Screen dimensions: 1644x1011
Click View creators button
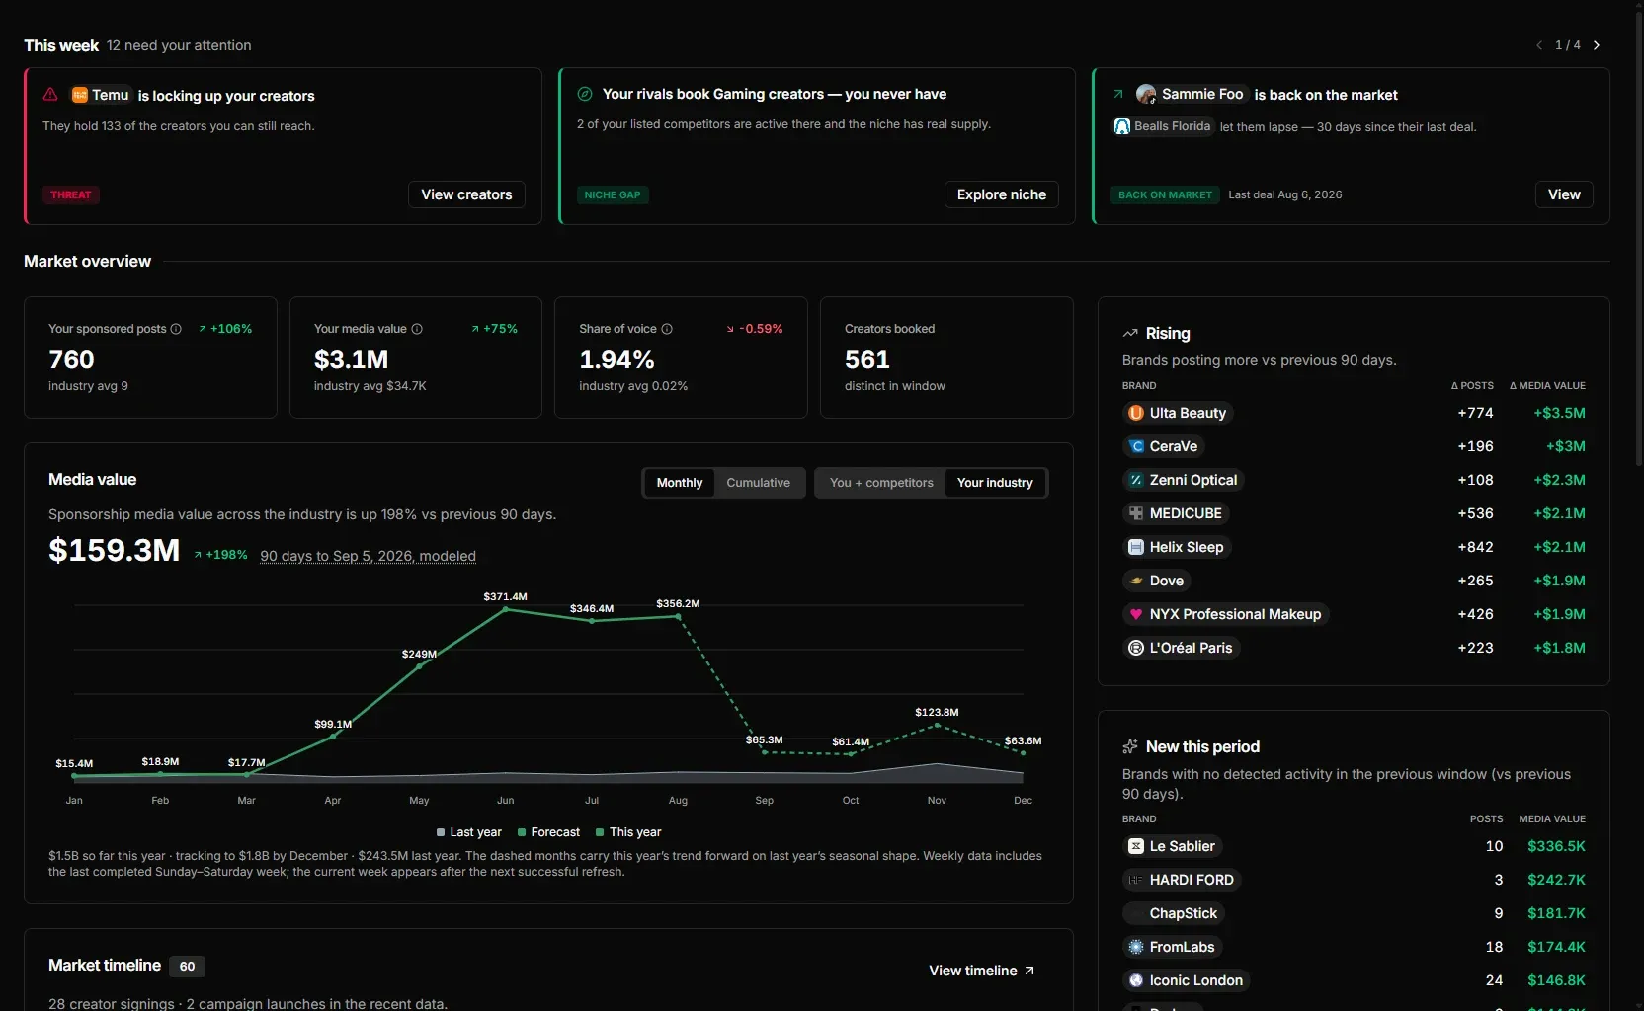pyautogui.click(x=466, y=194)
